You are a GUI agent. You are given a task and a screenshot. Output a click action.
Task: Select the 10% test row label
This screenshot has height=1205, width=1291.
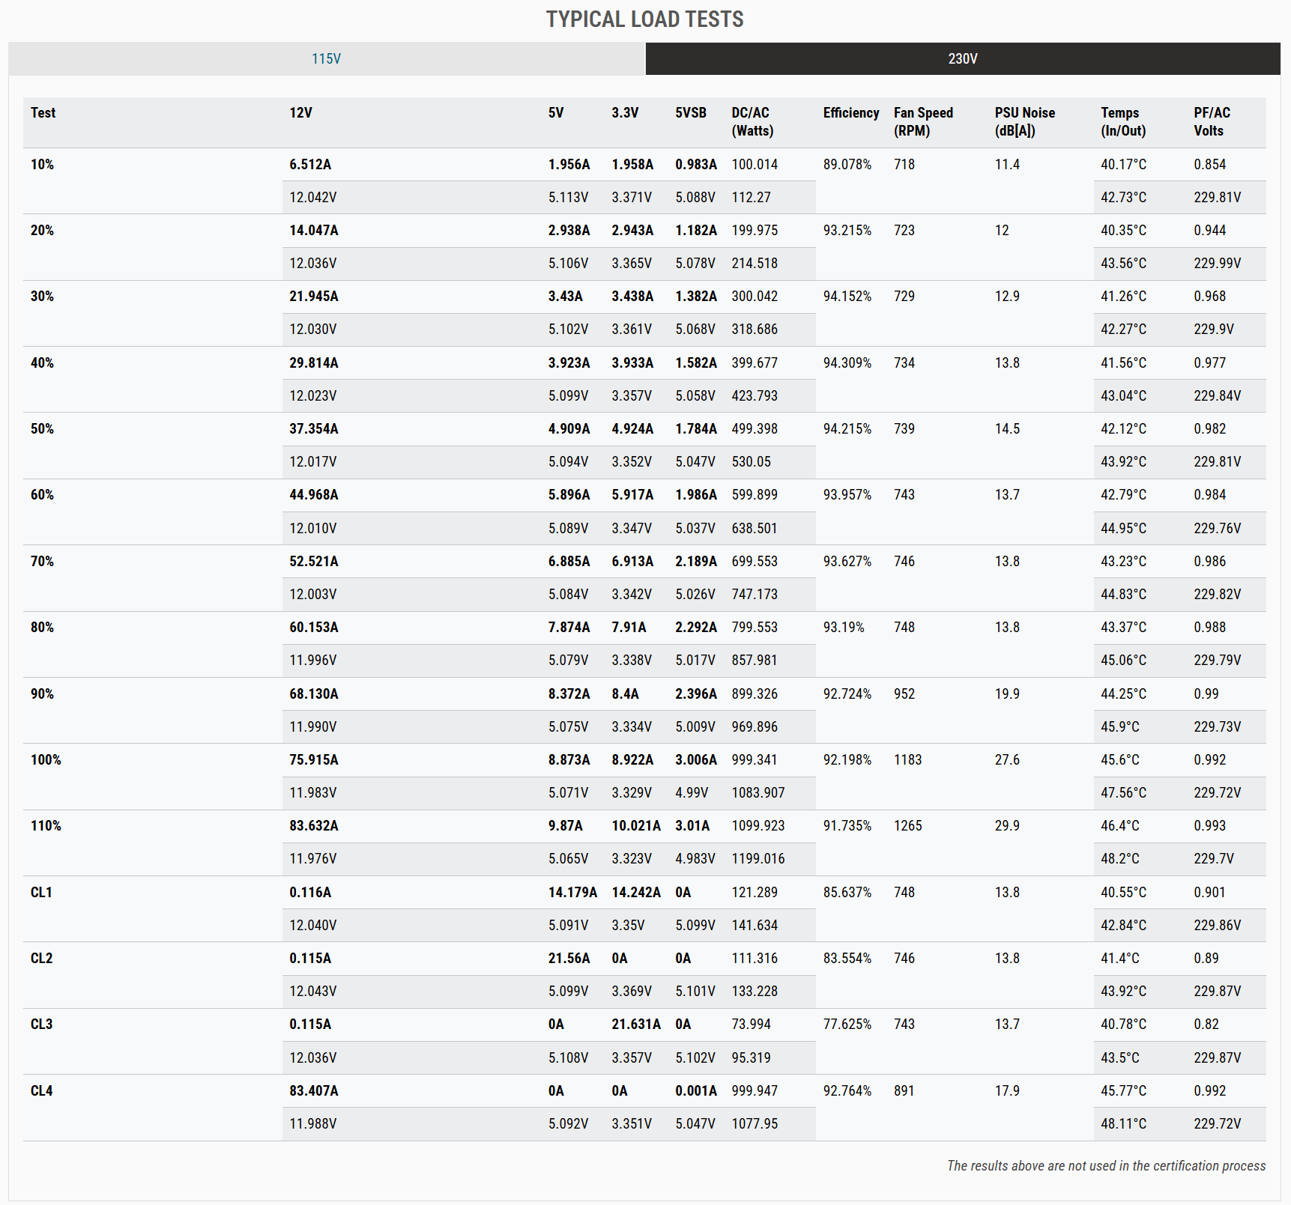point(42,165)
